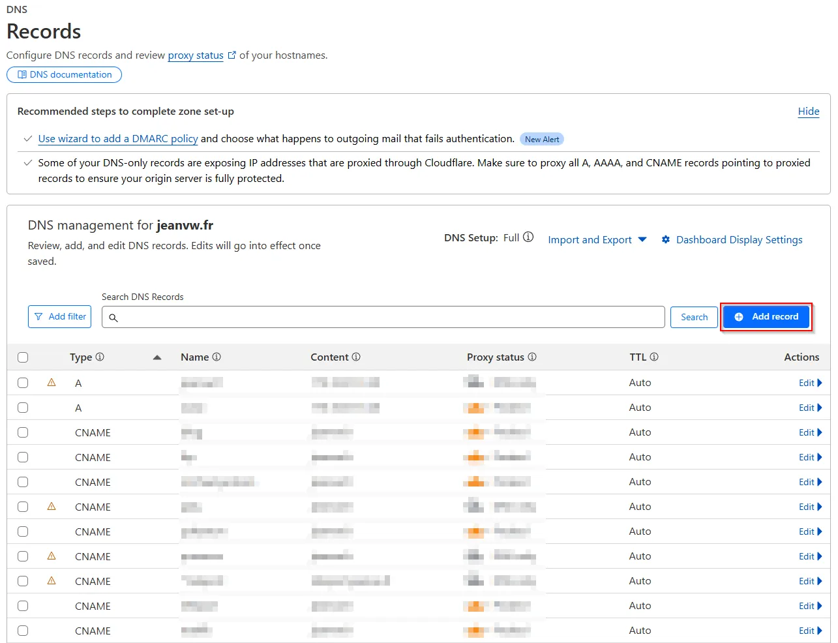The height and width of the screenshot is (643, 838).
Task: Open Dashboard Display Settings
Action: point(732,240)
